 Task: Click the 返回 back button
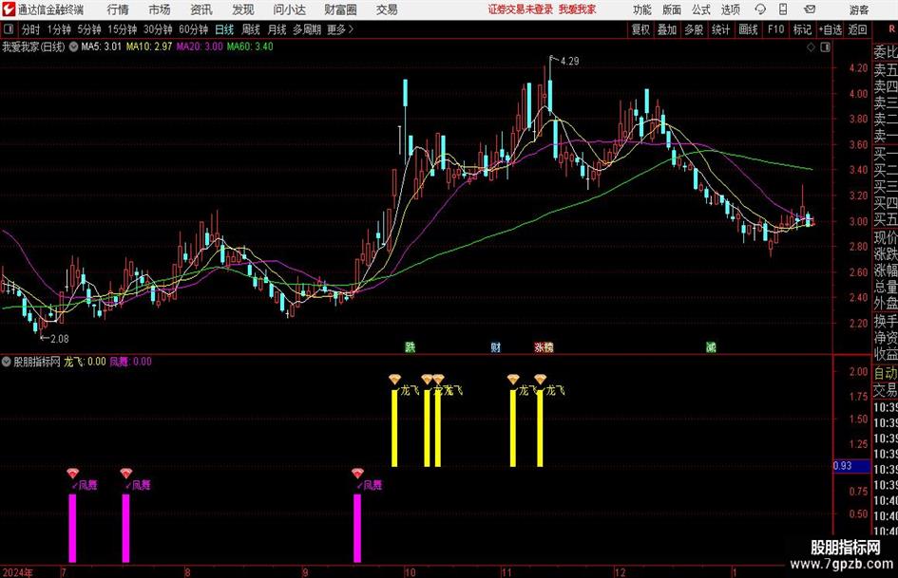[x=857, y=29]
